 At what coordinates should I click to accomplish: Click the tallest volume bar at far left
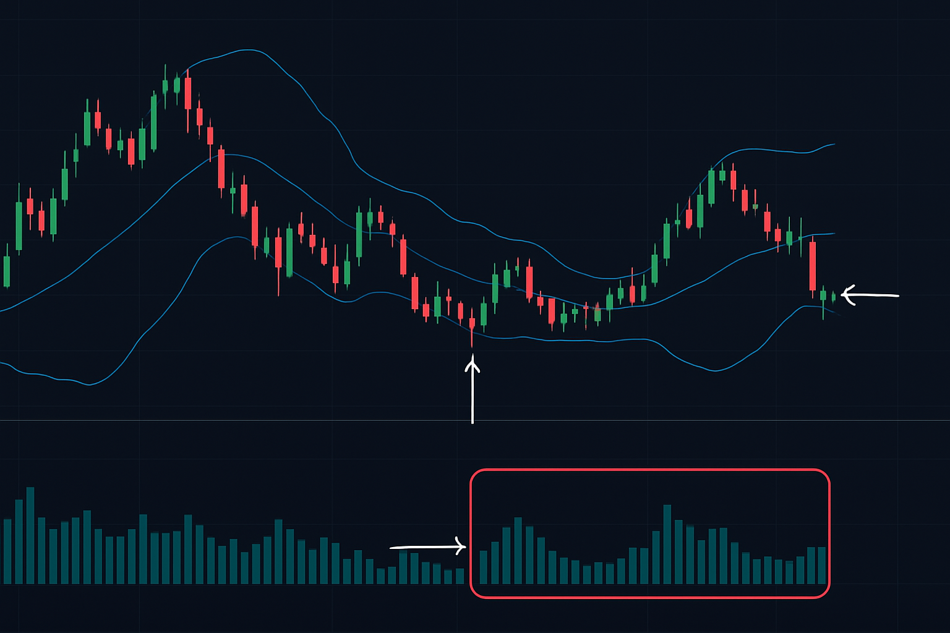(x=30, y=535)
